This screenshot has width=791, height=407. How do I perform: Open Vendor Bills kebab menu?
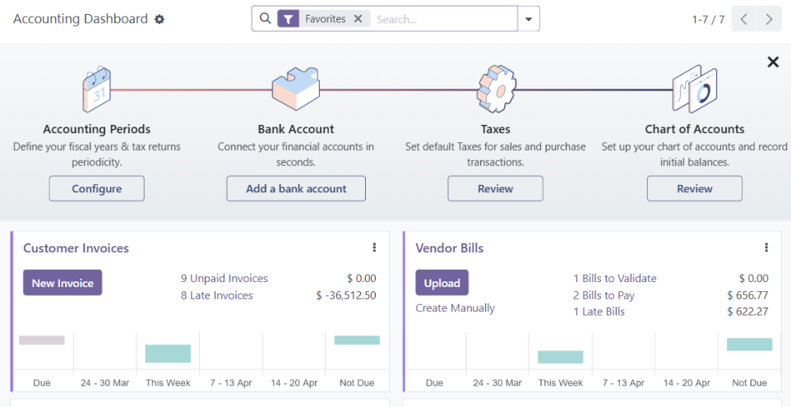coord(766,247)
